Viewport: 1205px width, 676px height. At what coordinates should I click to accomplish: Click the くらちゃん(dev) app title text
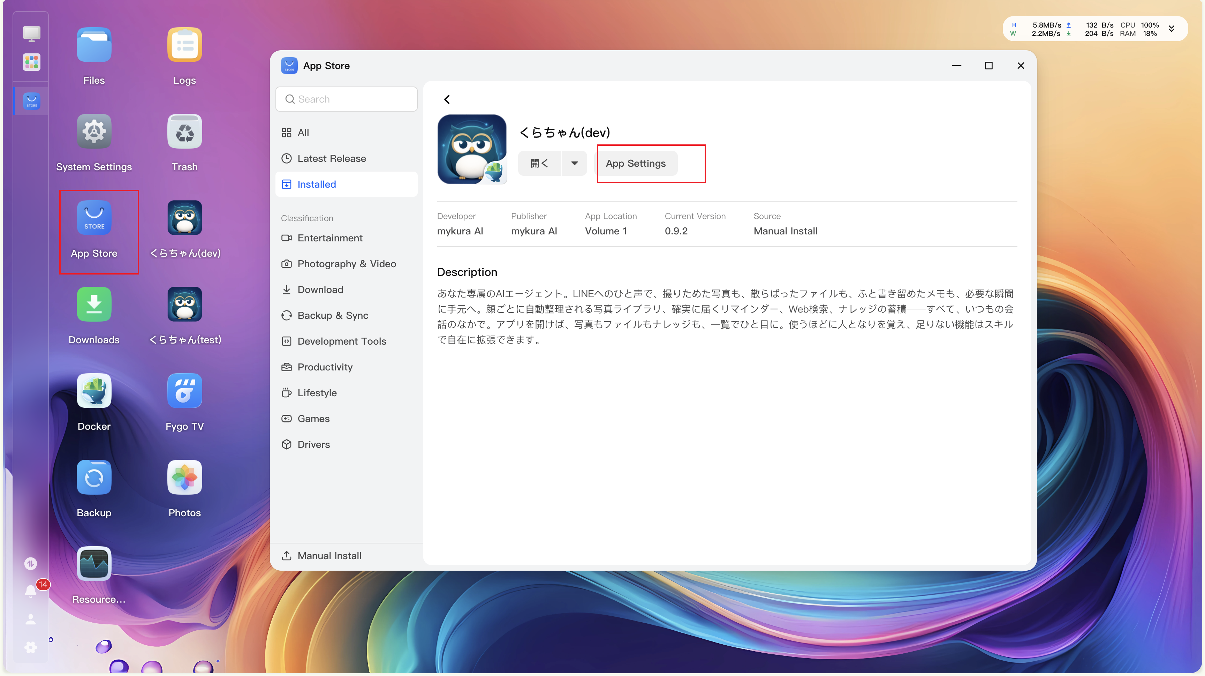point(564,133)
